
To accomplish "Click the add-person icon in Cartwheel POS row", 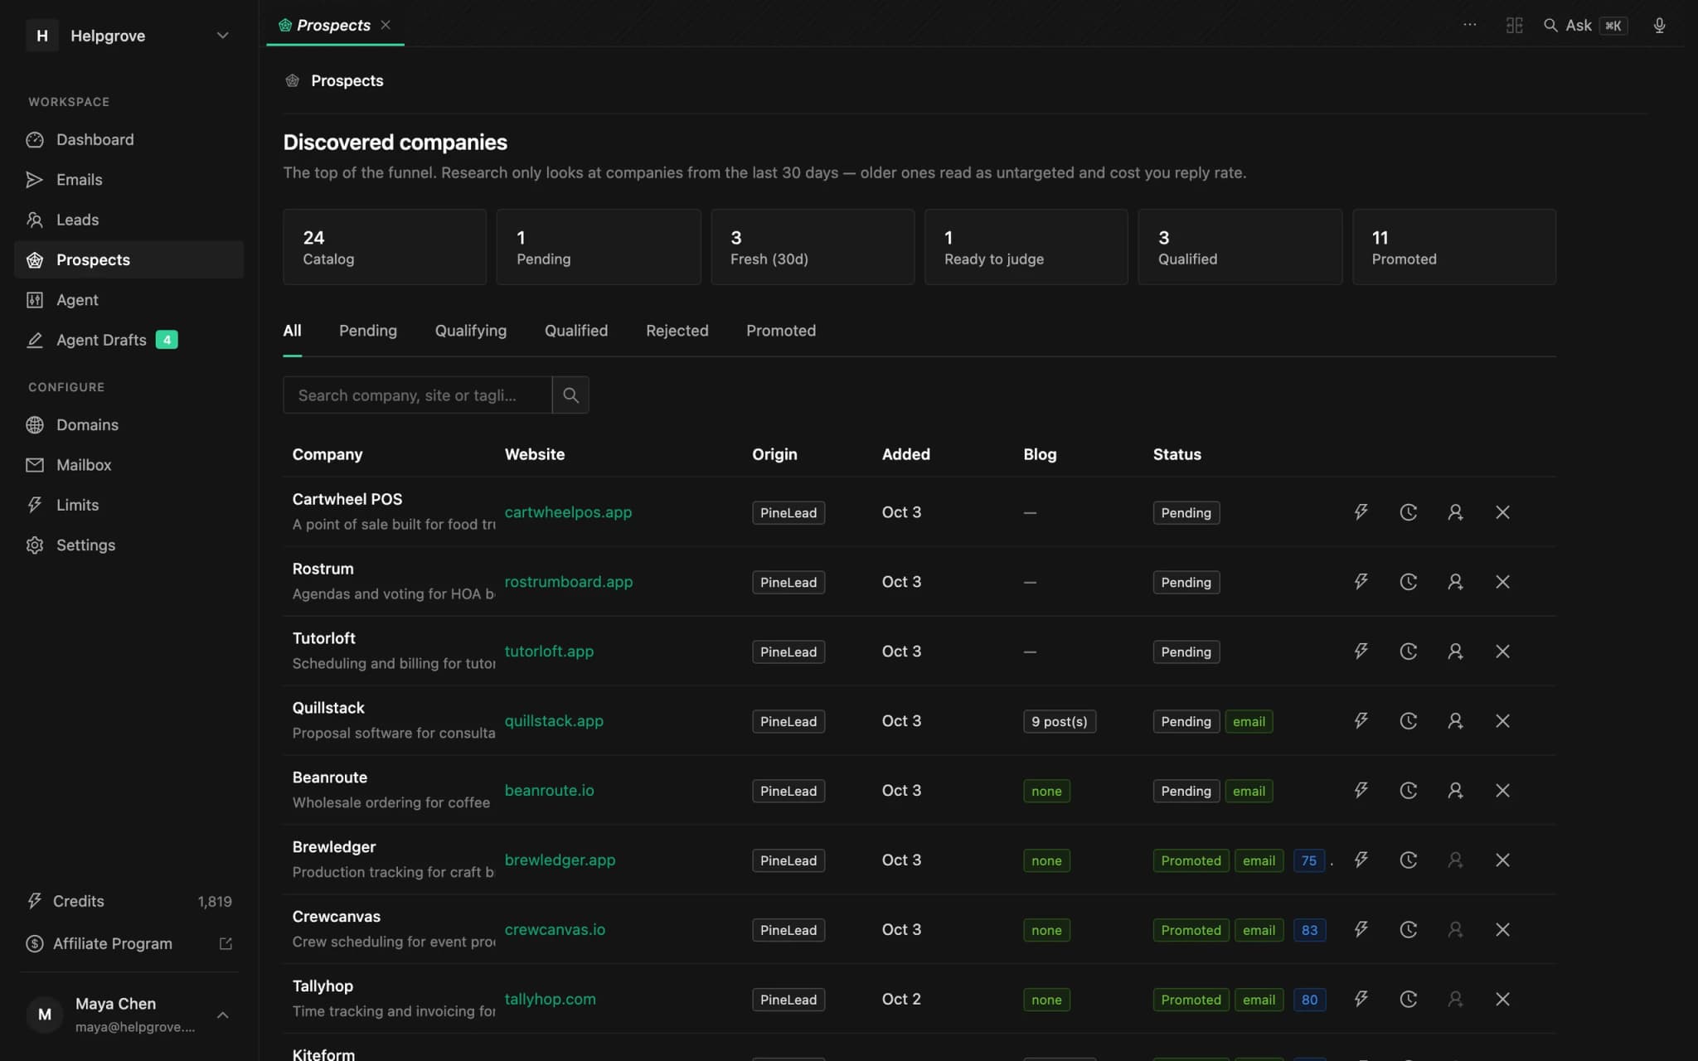I will tap(1455, 512).
